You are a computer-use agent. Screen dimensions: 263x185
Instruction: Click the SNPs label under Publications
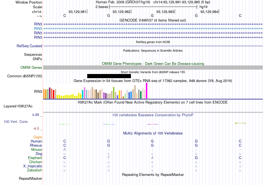click(x=37, y=59)
